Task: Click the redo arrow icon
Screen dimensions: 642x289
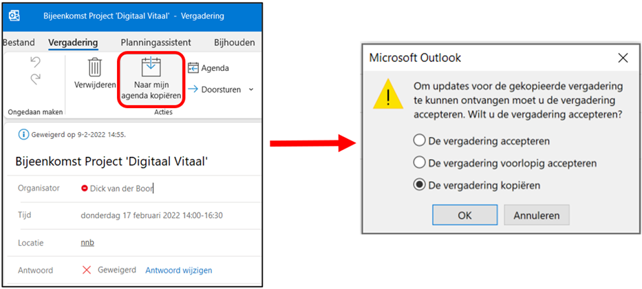Action: pyautogui.click(x=36, y=79)
